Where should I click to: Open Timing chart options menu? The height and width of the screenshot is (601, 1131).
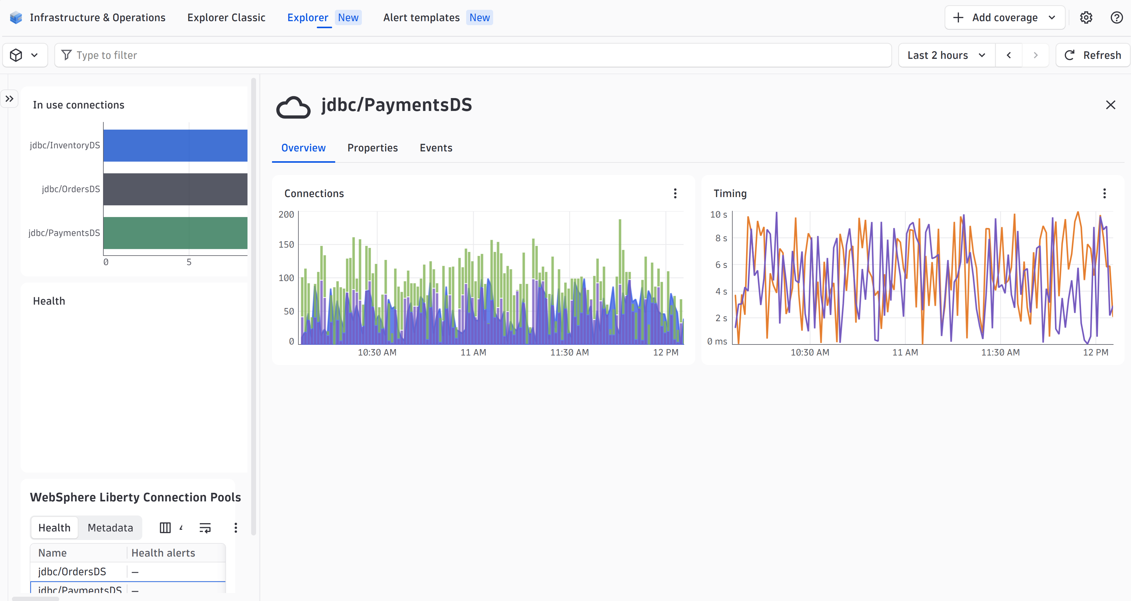click(x=1104, y=193)
